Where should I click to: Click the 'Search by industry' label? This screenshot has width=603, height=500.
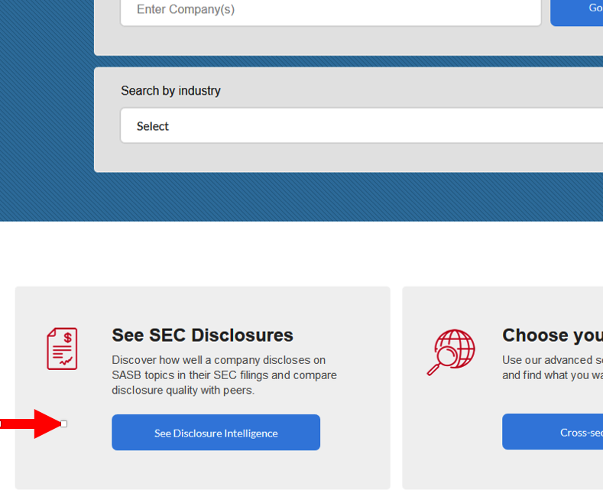click(170, 91)
